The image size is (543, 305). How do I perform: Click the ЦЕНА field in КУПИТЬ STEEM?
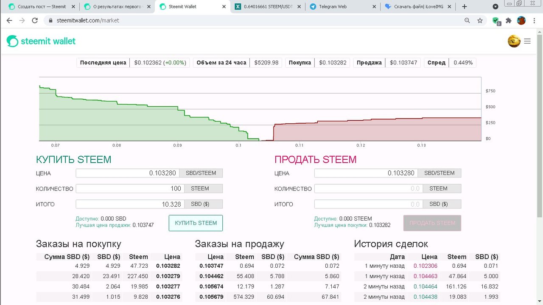click(x=128, y=173)
